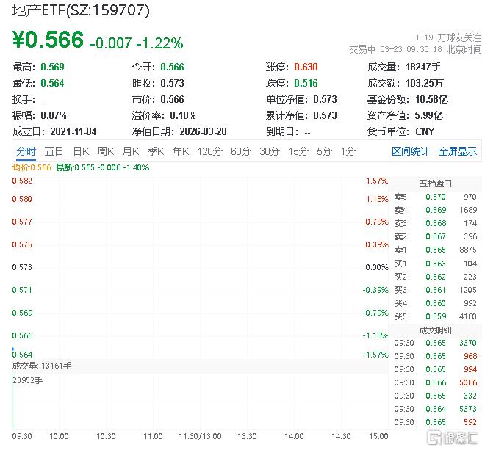Click 净值日期 date 2026-03-20

point(204,132)
